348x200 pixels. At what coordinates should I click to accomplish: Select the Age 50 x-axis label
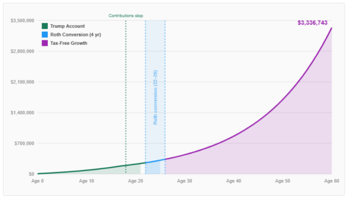point(282,181)
